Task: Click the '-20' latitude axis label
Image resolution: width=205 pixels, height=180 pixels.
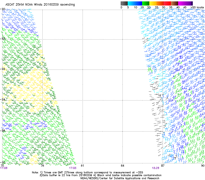Action: pos(2,9)
